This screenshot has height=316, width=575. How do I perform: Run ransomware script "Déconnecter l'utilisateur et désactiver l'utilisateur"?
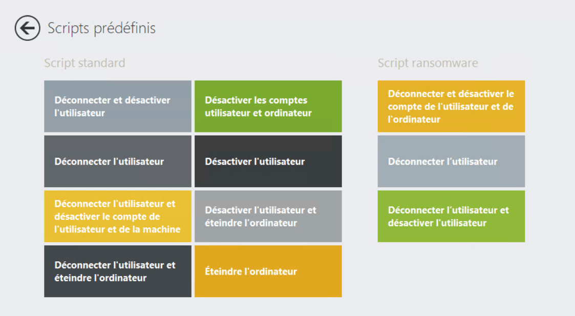(451, 216)
